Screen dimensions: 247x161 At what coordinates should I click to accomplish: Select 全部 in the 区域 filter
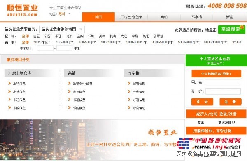pos(26,36)
